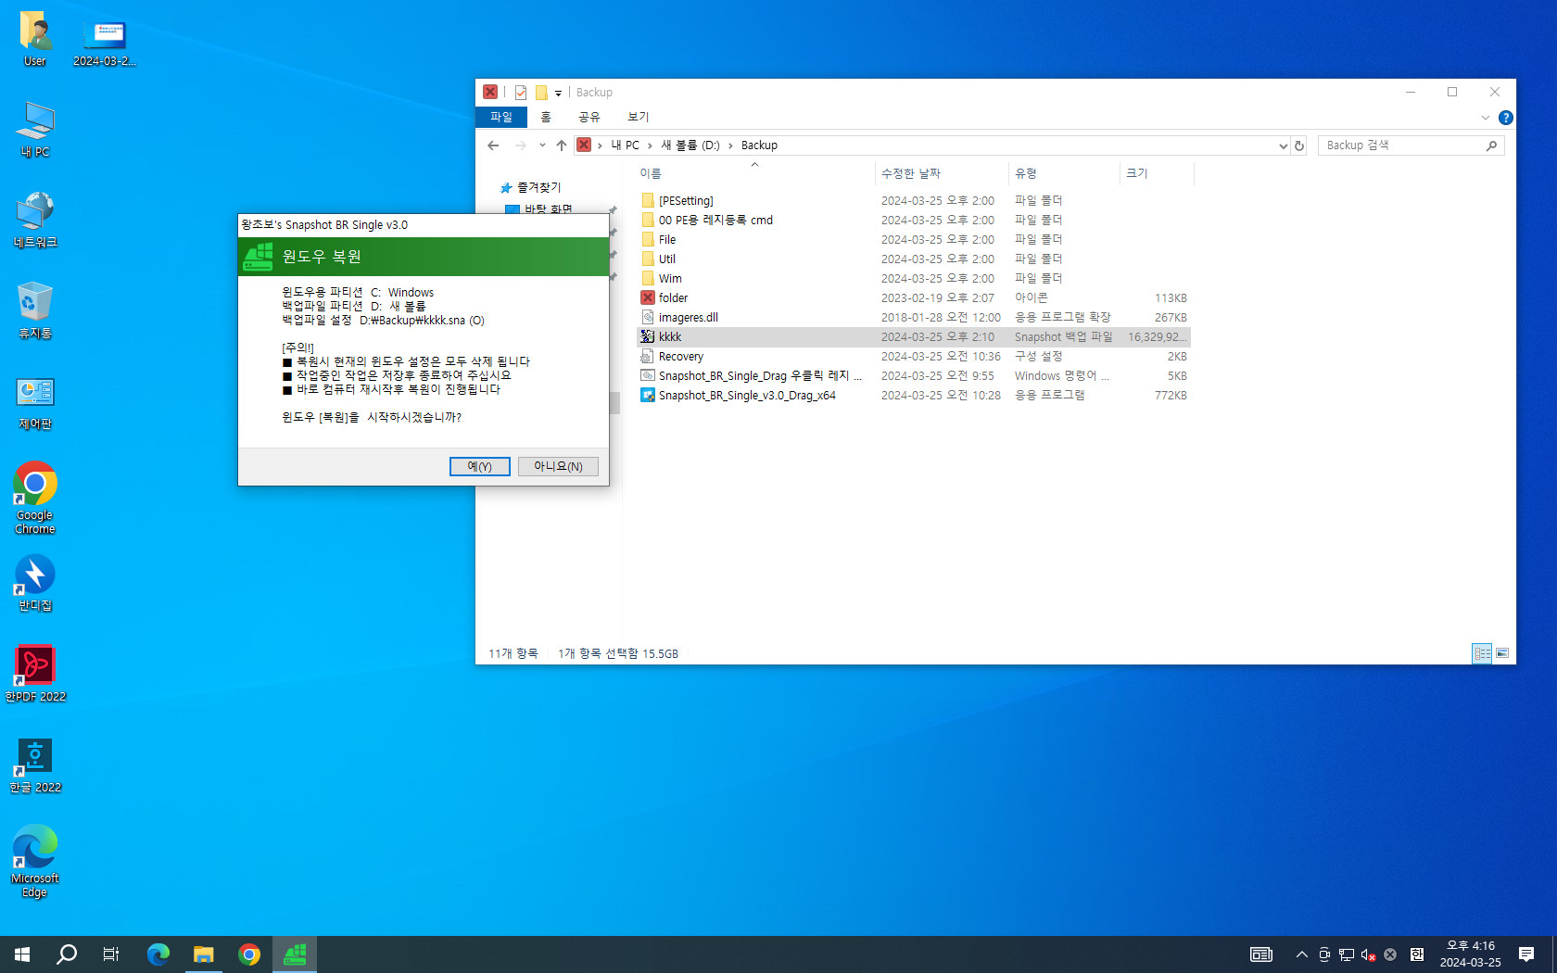Launch Microsoft Edge desktop shortcut

[x=35, y=861]
